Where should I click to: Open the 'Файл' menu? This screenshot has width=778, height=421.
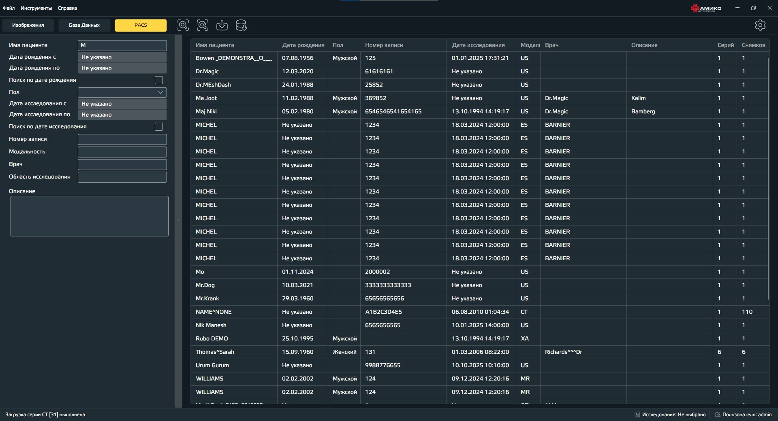(x=9, y=8)
